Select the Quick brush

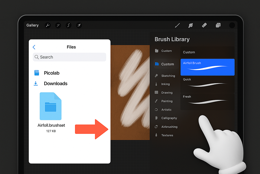tap(207, 84)
